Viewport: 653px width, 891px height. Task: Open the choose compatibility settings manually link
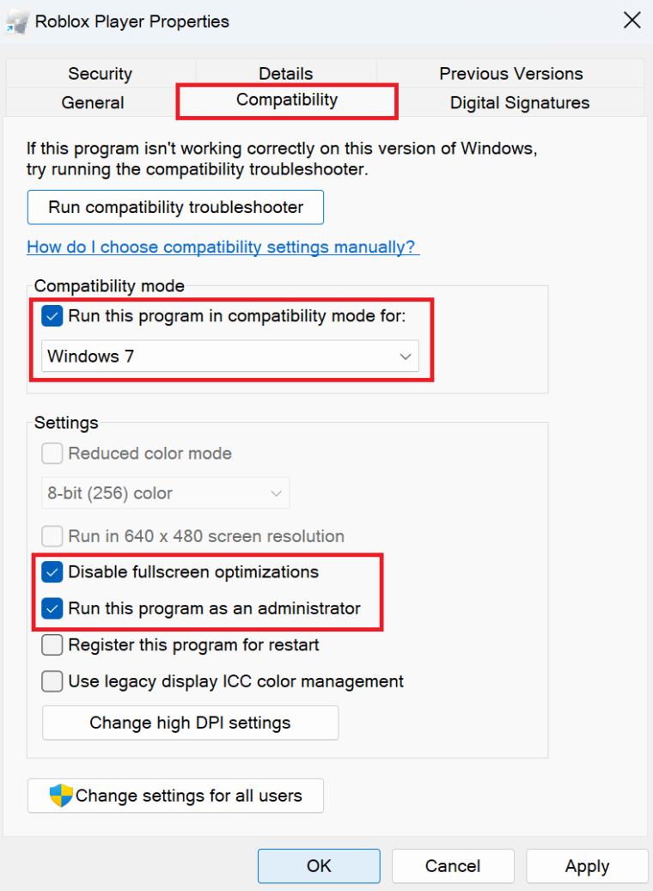[x=223, y=247]
